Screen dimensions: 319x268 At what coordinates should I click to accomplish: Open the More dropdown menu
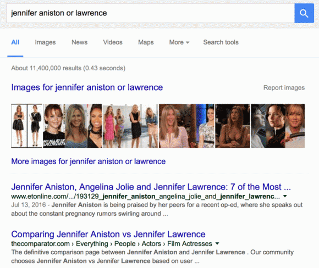[179, 42]
